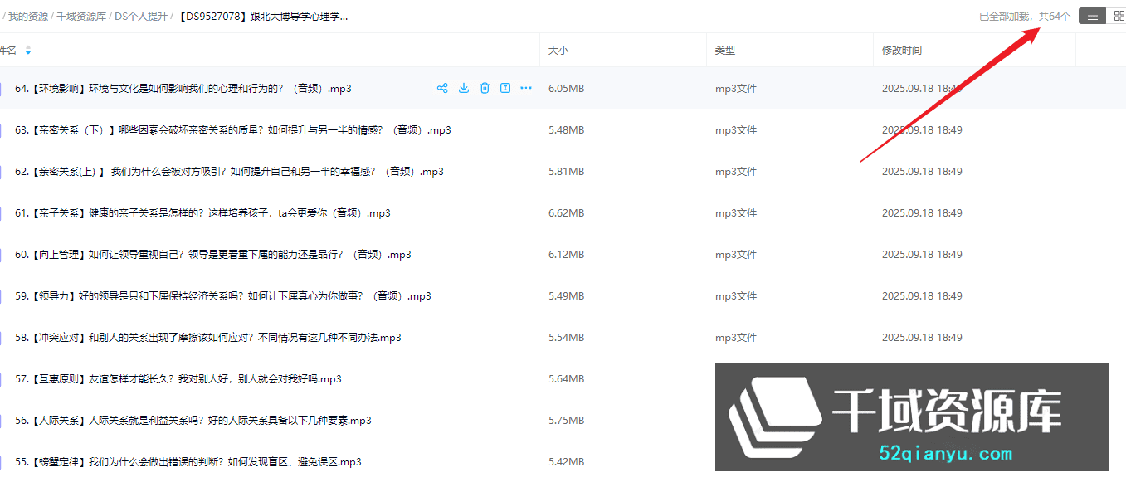Go to 千域资源库 breadcrumb folder
This screenshot has width=1126, height=497.
[x=81, y=16]
